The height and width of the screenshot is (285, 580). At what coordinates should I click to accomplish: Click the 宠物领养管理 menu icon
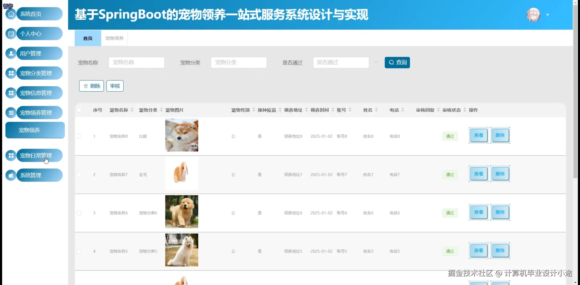11,112
